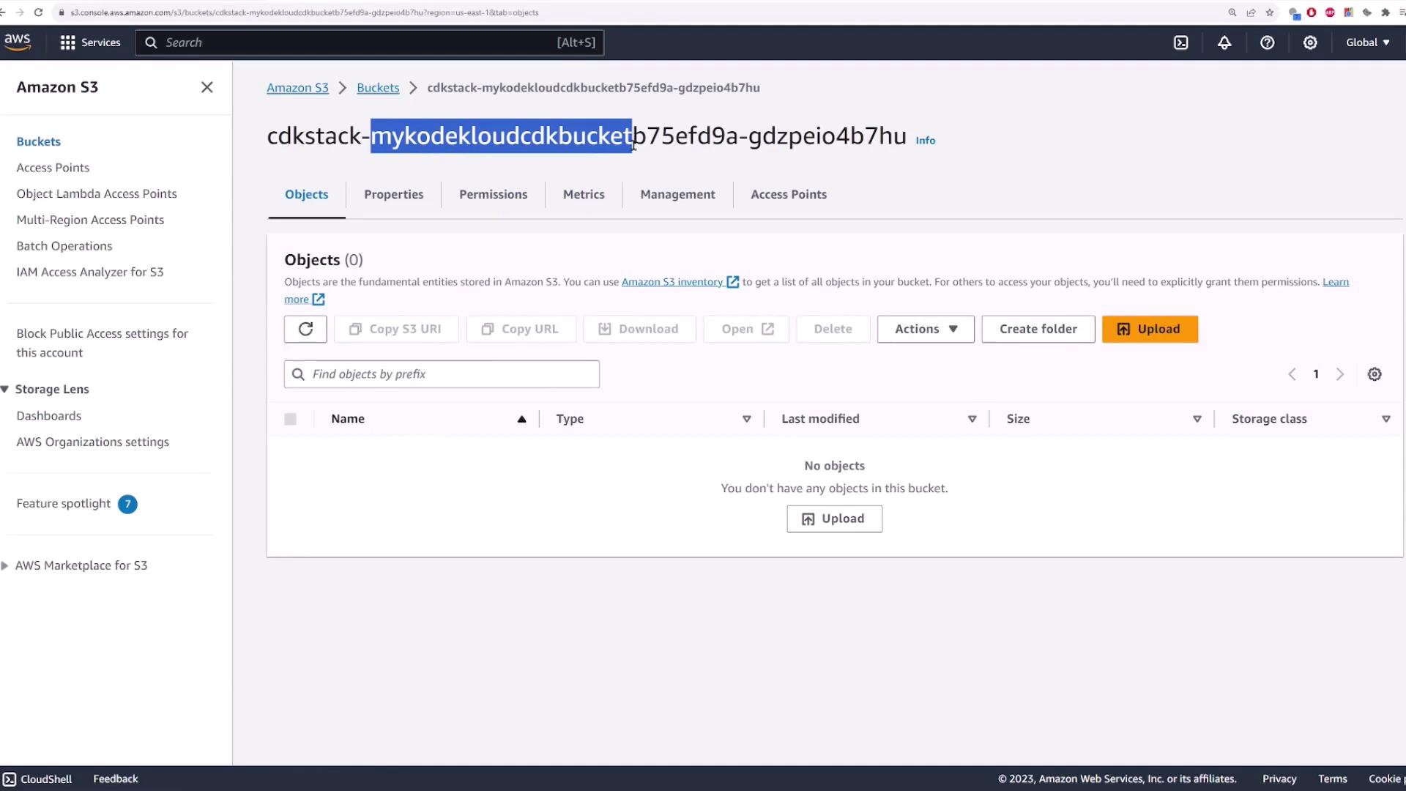Viewport: 1406px width, 791px height.
Task: Switch to the Properties tab
Action: click(x=393, y=194)
